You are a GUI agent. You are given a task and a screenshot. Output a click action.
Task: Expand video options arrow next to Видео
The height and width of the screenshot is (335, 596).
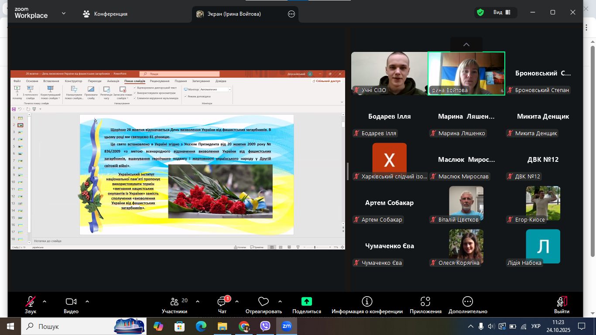pyautogui.click(x=87, y=301)
